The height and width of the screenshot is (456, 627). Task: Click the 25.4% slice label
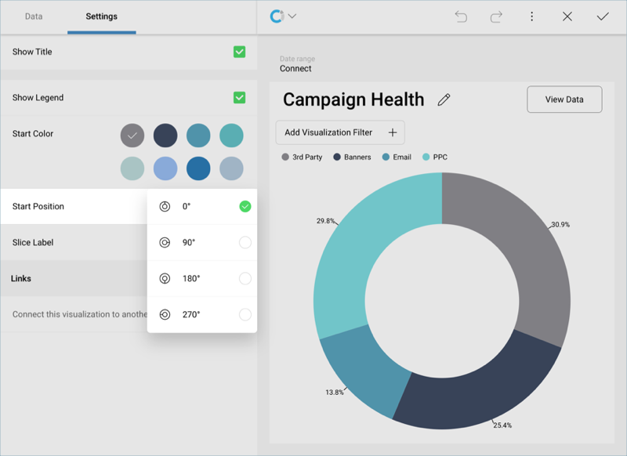click(502, 425)
